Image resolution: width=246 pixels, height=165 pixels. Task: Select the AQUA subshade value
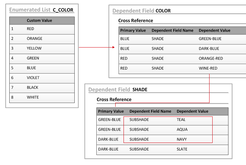182,130
